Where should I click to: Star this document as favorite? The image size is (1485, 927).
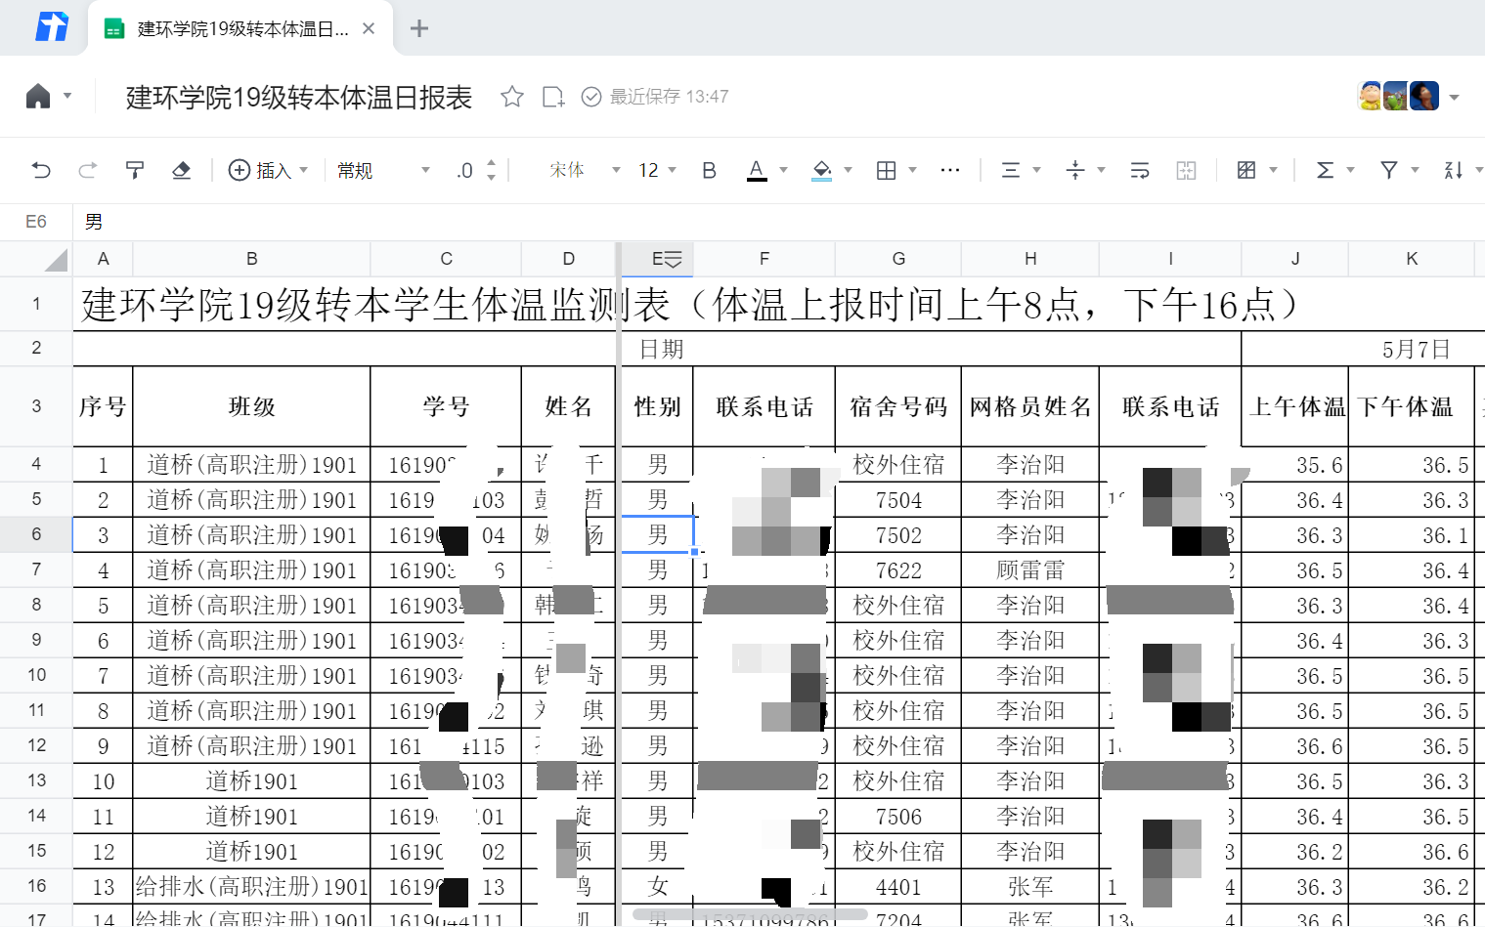coord(511,97)
